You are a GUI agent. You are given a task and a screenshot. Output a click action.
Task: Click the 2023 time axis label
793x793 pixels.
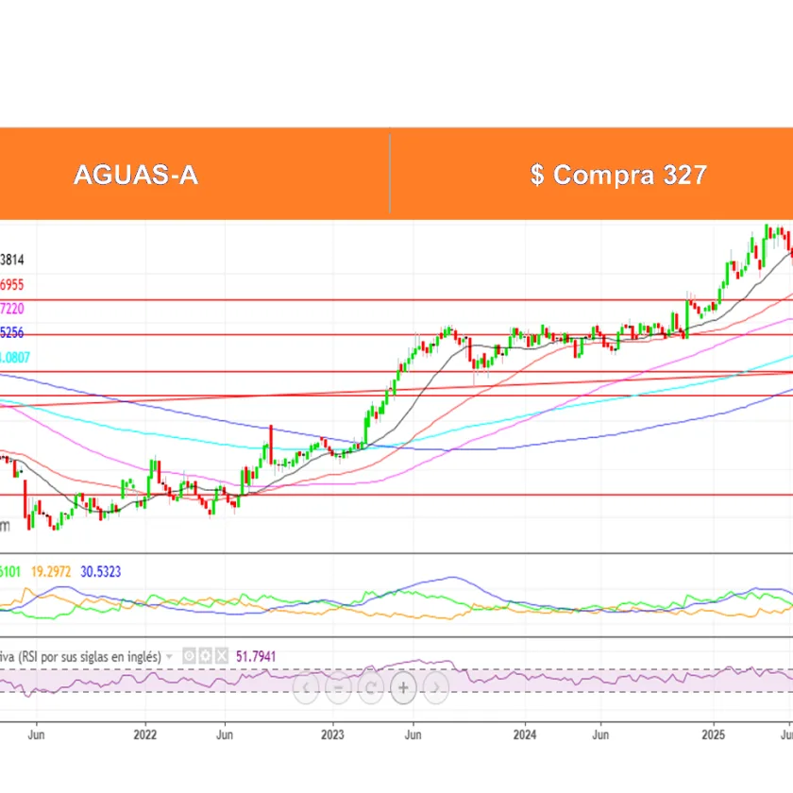[332, 734]
